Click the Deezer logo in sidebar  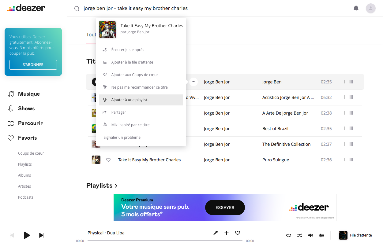click(26, 8)
